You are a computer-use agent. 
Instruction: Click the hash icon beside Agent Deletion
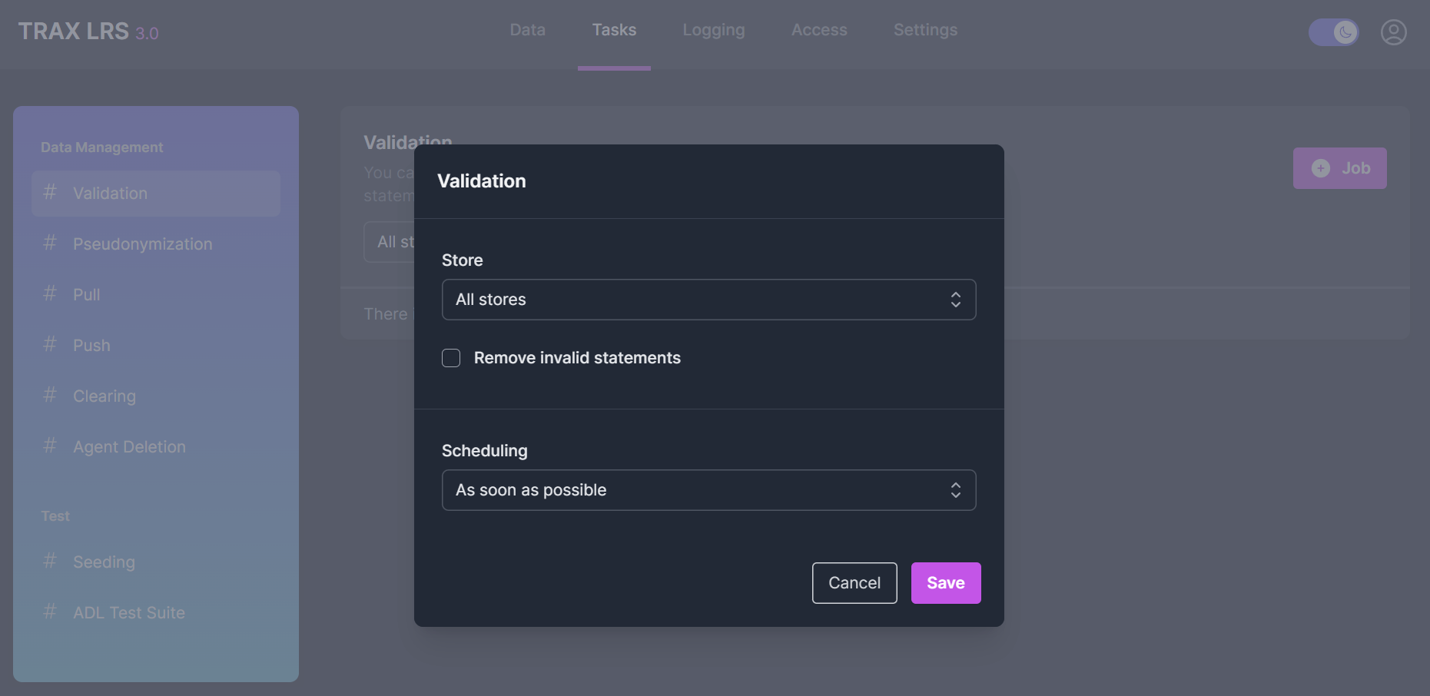(50, 446)
